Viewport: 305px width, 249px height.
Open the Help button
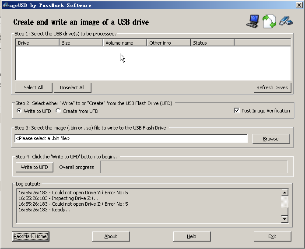click(192, 236)
